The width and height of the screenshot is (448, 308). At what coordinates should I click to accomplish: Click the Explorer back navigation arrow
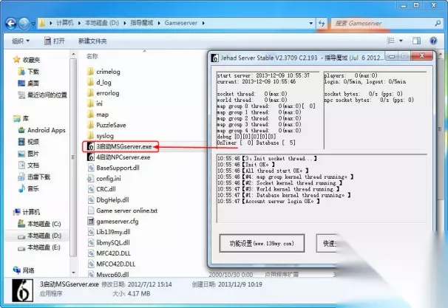point(11,23)
